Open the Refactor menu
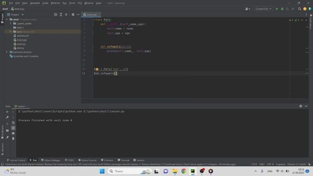This screenshot has height=176, width=313. (55, 3)
